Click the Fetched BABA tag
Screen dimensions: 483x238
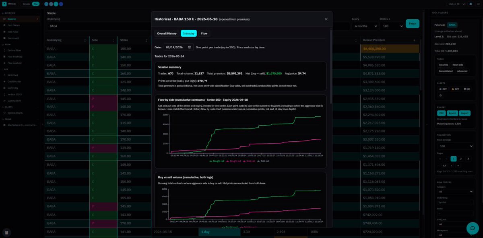coord(452,25)
